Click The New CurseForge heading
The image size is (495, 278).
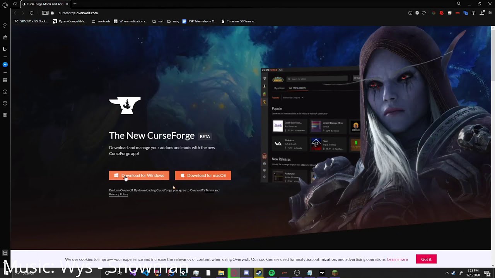152,136
